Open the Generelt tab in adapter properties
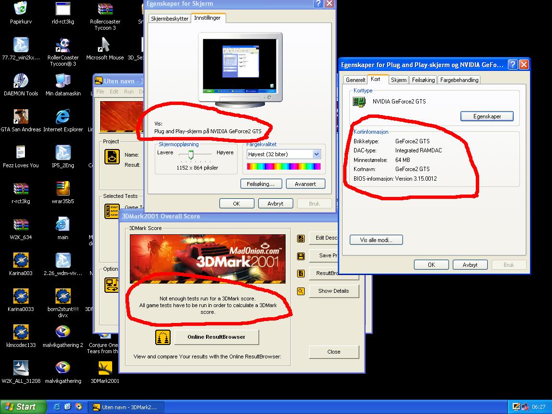Image resolution: width=552 pixels, height=414 pixels. (x=356, y=80)
